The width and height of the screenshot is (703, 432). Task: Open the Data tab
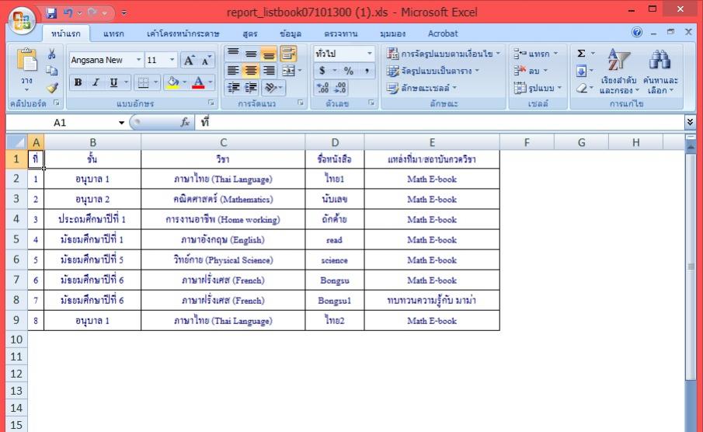click(x=291, y=33)
